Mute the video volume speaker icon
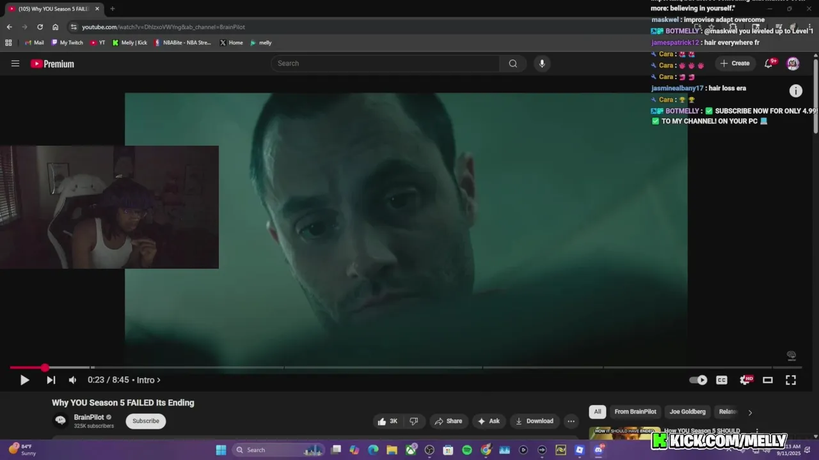The width and height of the screenshot is (819, 460). (x=72, y=380)
